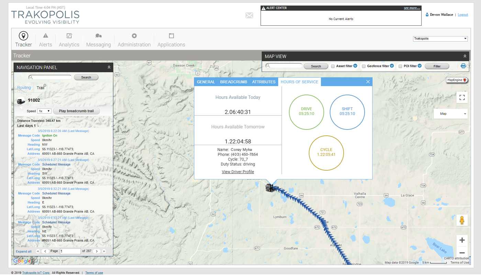
Task: Select the Hours of Service tab
Action: [299, 82]
